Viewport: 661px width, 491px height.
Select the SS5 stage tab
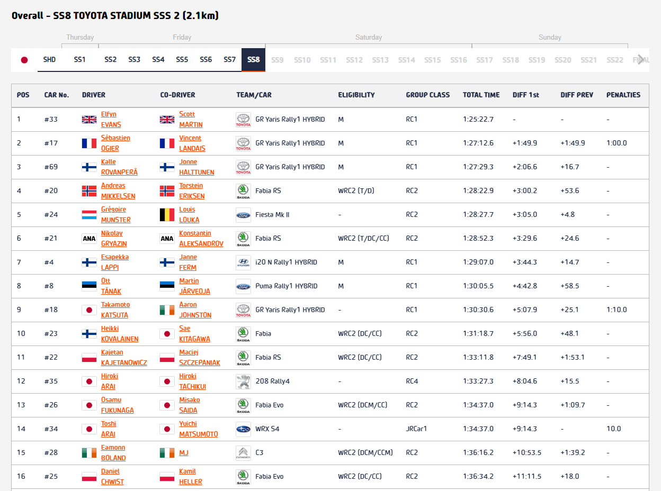pyautogui.click(x=182, y=60)
